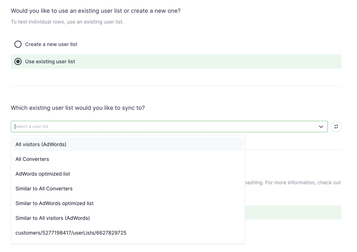Click the question about existing user lists heading
Image resolution: width=357 pixels, height=252 pixels.
[x=96, y=11]
